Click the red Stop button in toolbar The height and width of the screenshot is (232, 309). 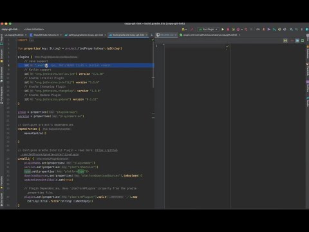pos(228,29)
